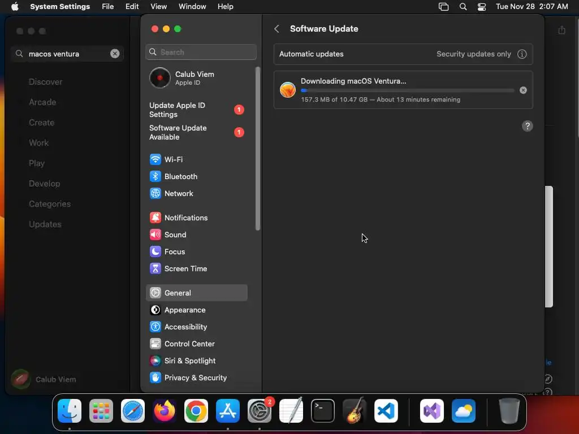Open Visual Studio from the Dock
The width and height of the screenshot is (579, 434).
coord(431,411)
